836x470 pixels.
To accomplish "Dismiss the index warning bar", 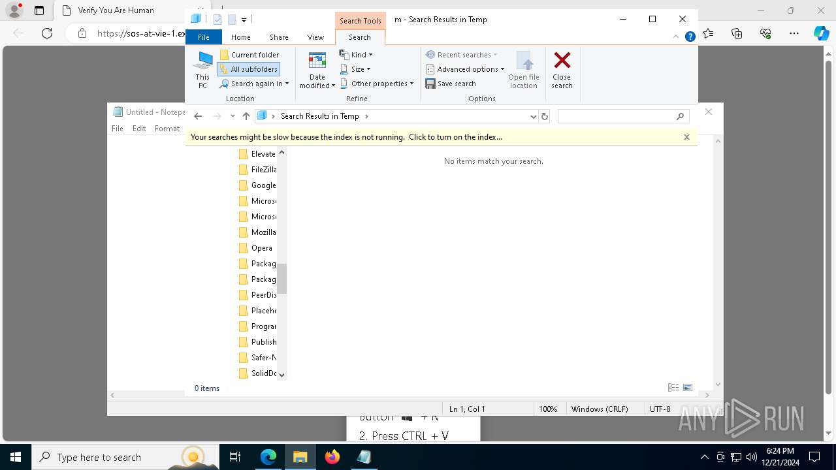I will [x=686, y=137].
